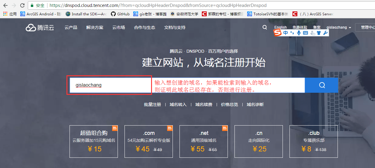The width and height of the screenshot is (375, 168).
Task: Select the .com domain ¥45 offer card
Action: click(x=149, y=142)
